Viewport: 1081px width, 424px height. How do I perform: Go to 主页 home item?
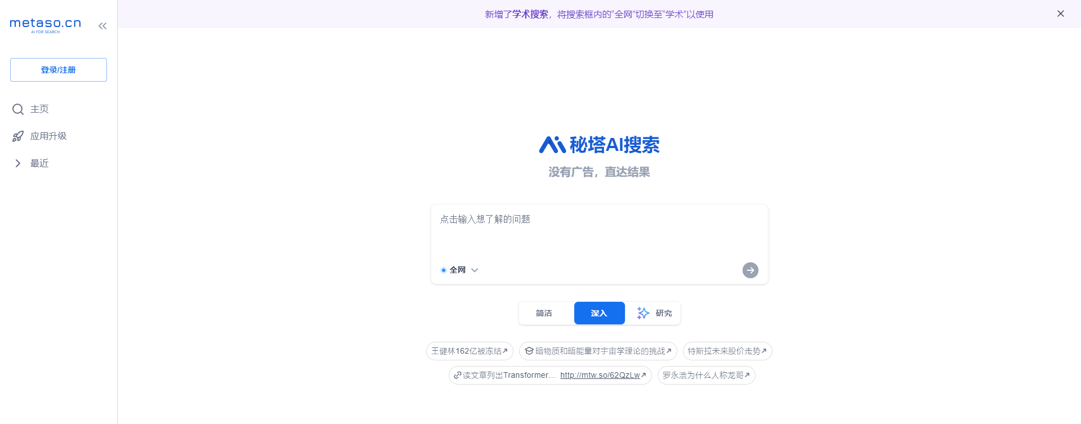39,109
